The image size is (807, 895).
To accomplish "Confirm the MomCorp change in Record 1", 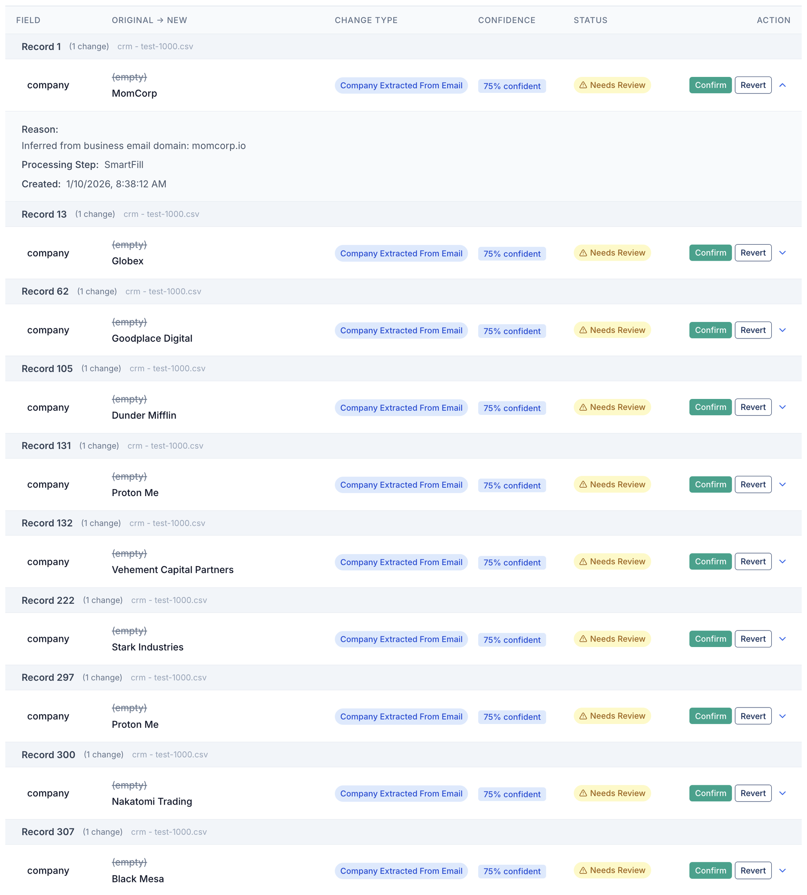I will coord(710,85).
